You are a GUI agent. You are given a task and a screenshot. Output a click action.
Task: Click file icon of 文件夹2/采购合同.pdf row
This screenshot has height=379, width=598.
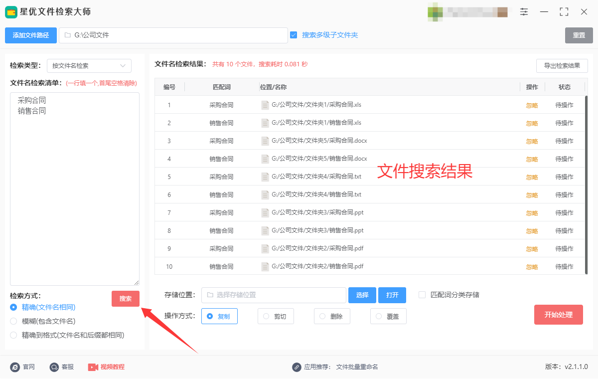click(x=265, y=249)
